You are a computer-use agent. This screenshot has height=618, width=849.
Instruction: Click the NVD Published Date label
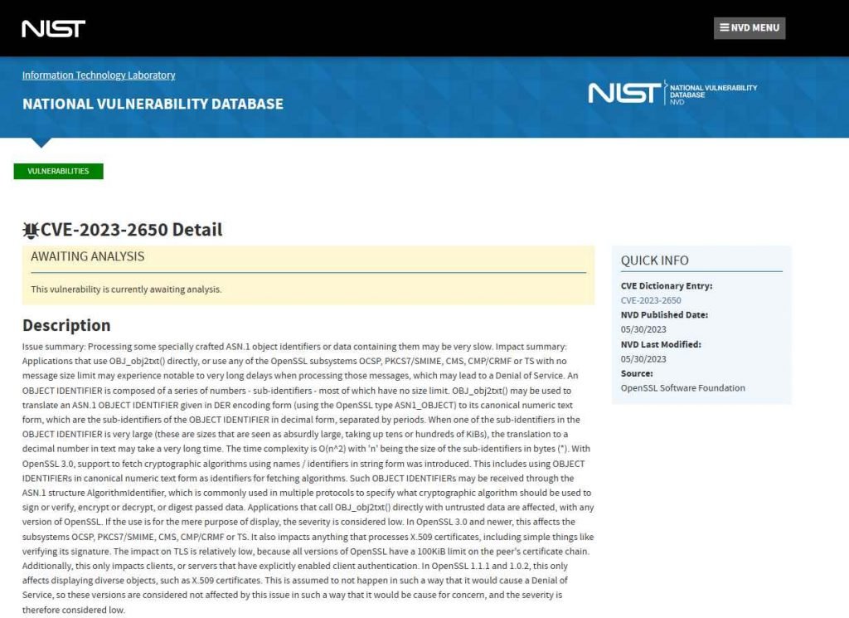tap(664, 314)
